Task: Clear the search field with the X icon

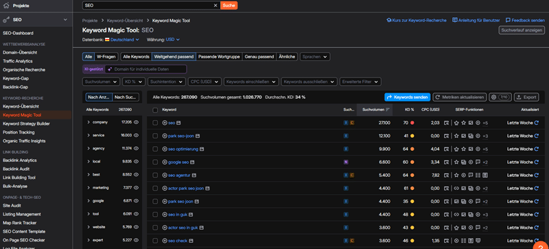Action: [x=215, y=5]
